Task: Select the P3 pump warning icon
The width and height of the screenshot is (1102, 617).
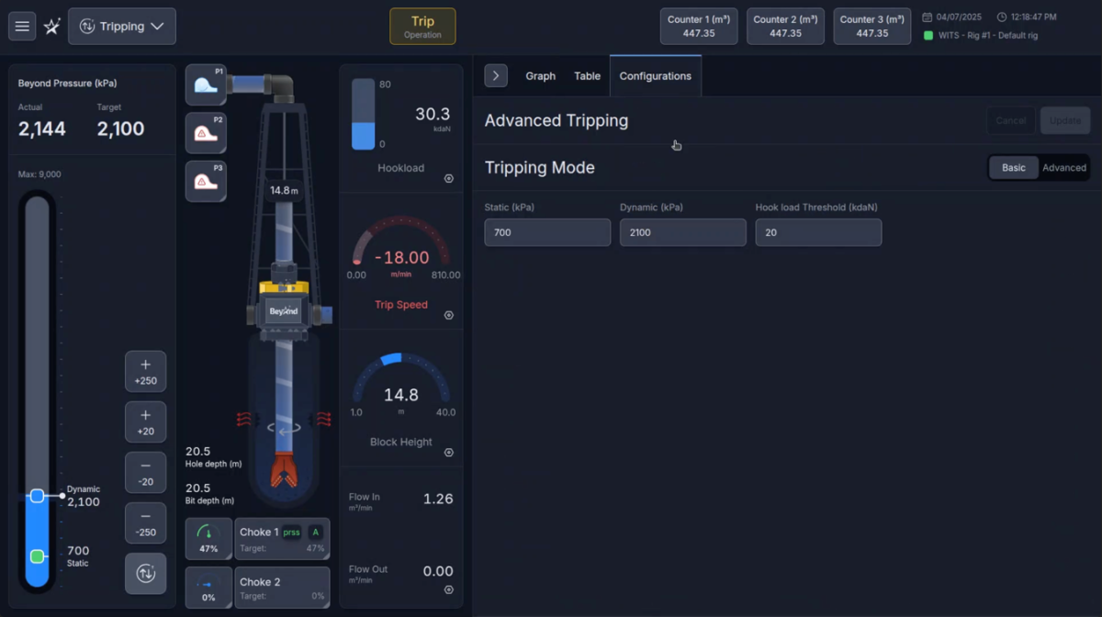Action: tap(206, 181)
